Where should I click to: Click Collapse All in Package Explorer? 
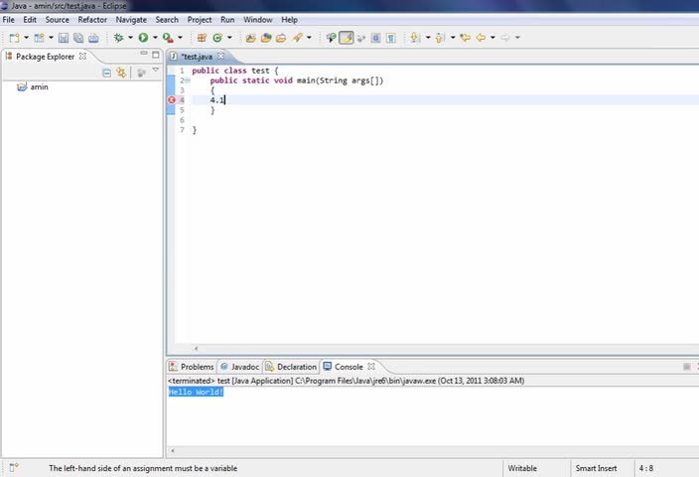click(x=106, y=73)
